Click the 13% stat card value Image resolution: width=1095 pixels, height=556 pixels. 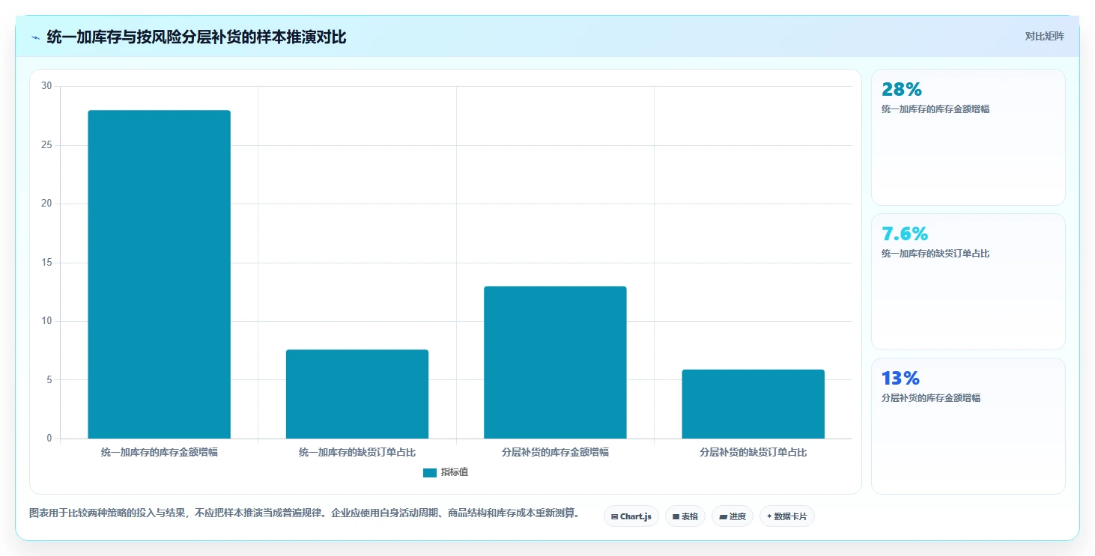(900, 379)
